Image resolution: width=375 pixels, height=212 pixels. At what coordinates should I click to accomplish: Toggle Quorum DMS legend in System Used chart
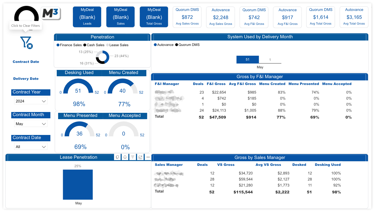(x=187, y=45)
